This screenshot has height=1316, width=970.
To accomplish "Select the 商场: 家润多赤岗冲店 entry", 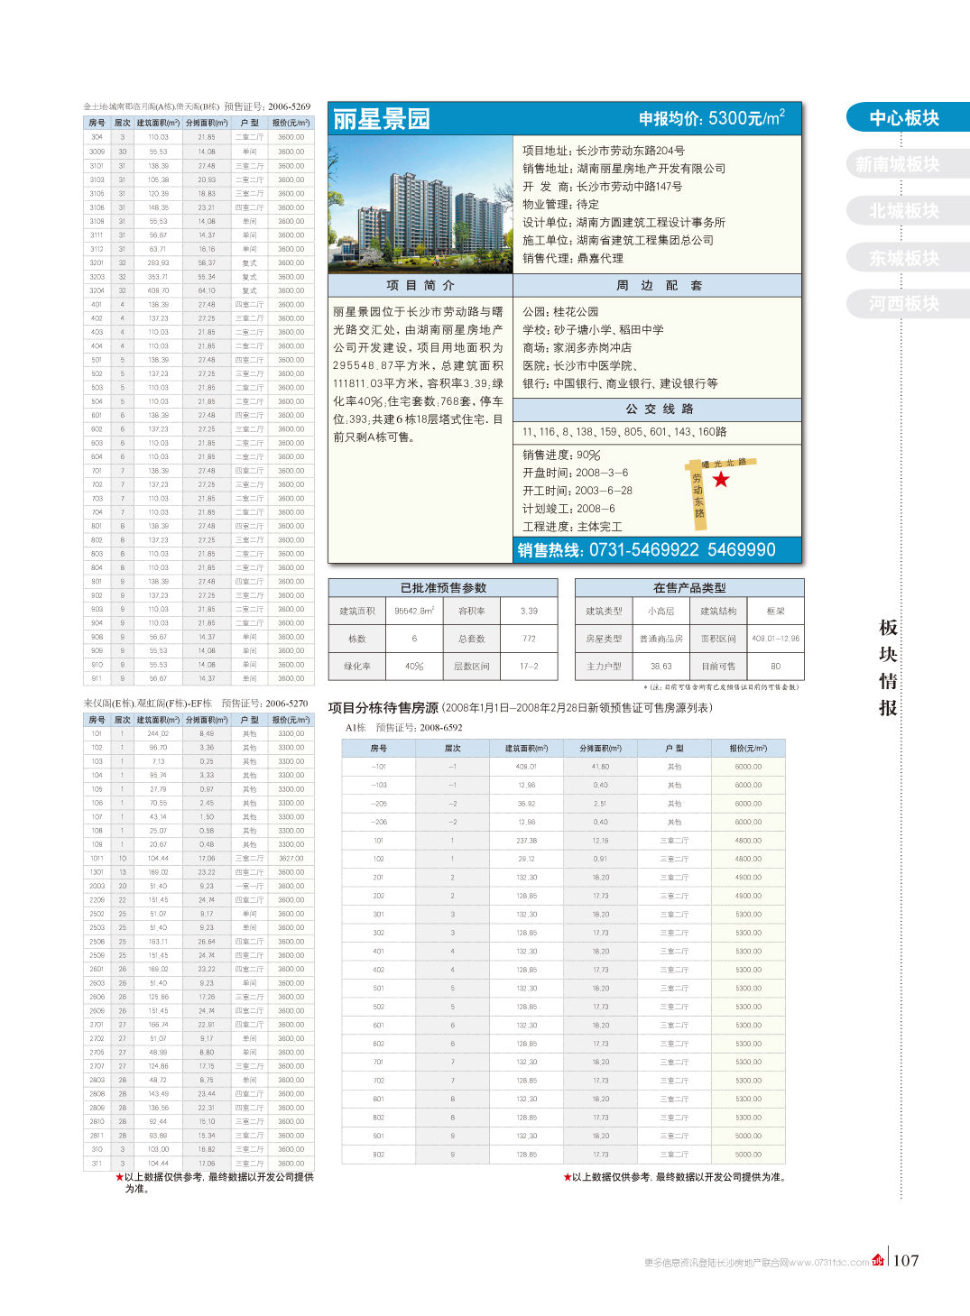I will tap(577, 348).
